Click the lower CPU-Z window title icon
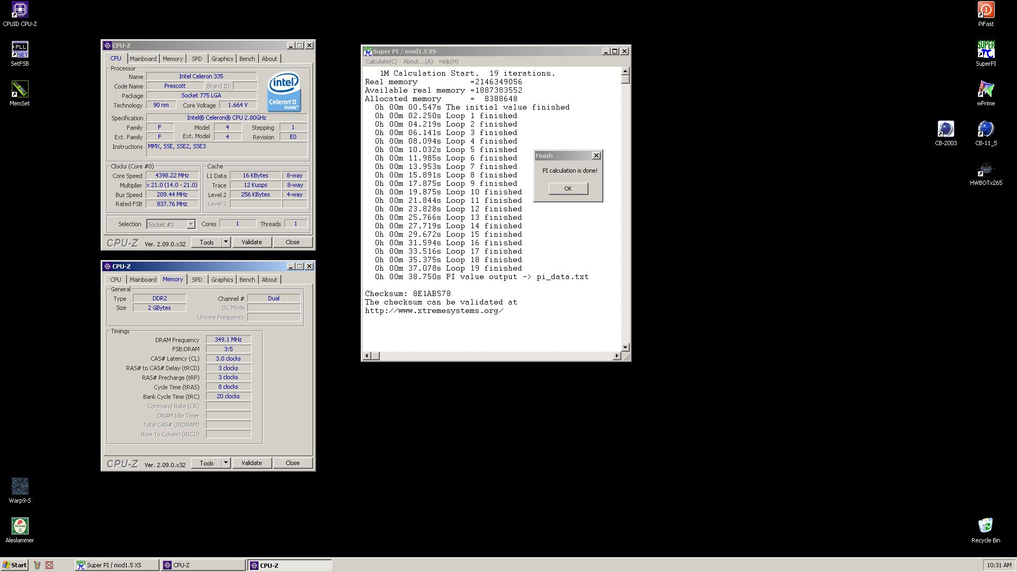The image size is (1017, 572). [108, 266]
